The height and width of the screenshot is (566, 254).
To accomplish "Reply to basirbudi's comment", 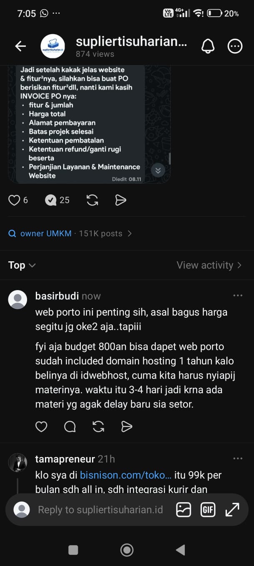I will click(70, 426).
